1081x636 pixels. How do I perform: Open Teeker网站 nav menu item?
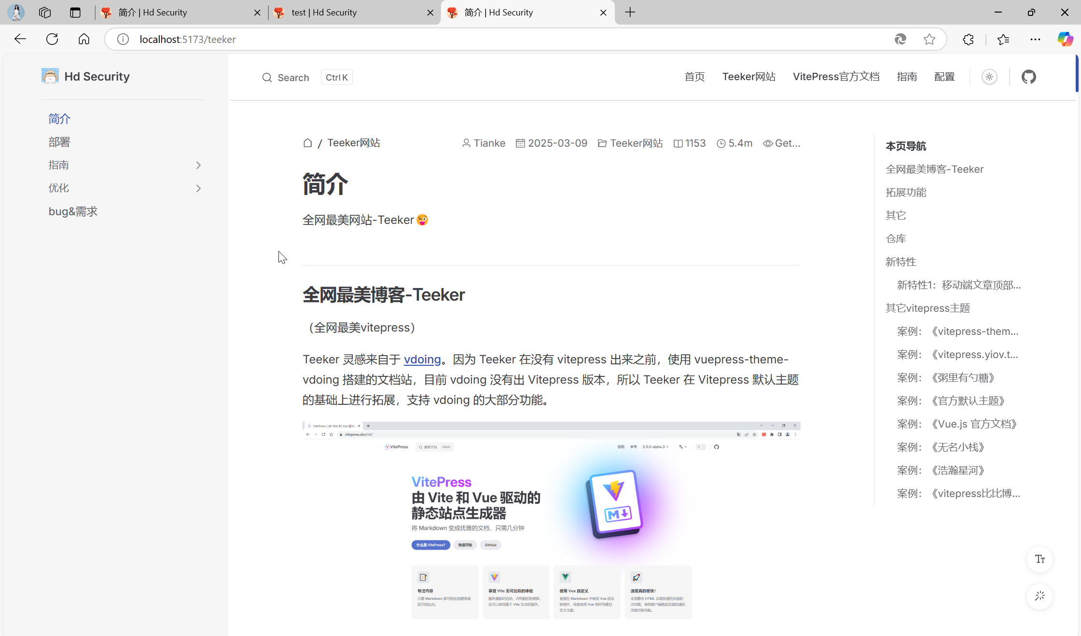pyautogui.click(x=748, y=77)
